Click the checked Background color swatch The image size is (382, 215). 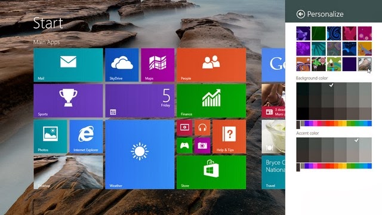tap(328, 89)
